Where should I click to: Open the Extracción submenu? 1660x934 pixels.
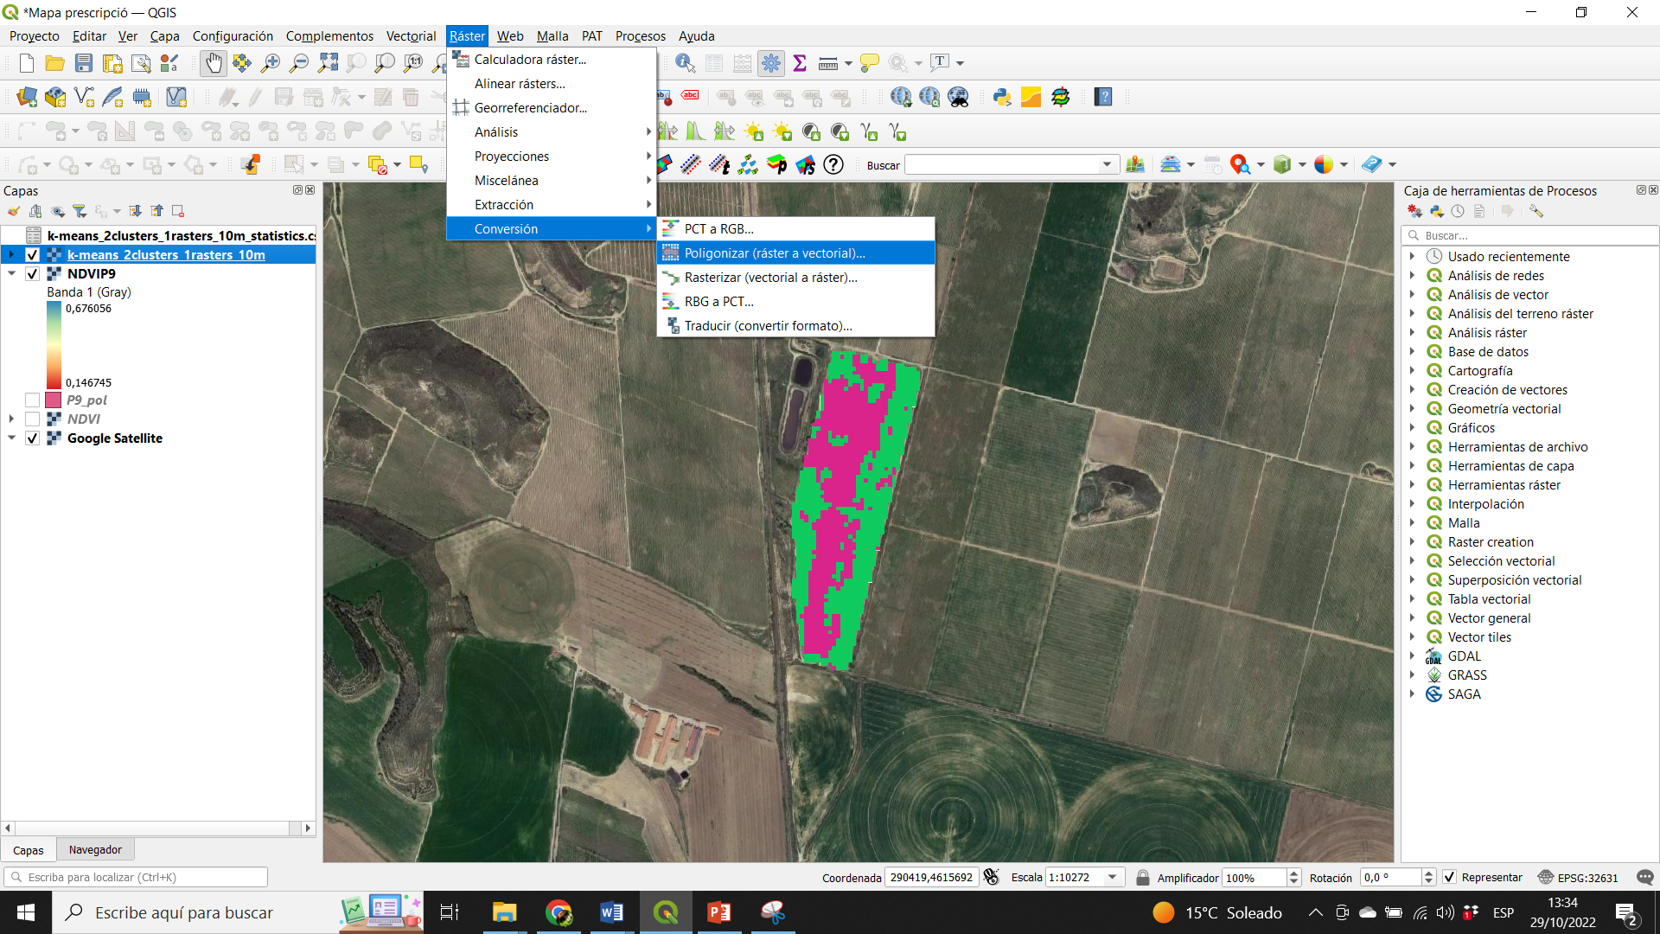(552, 205)
